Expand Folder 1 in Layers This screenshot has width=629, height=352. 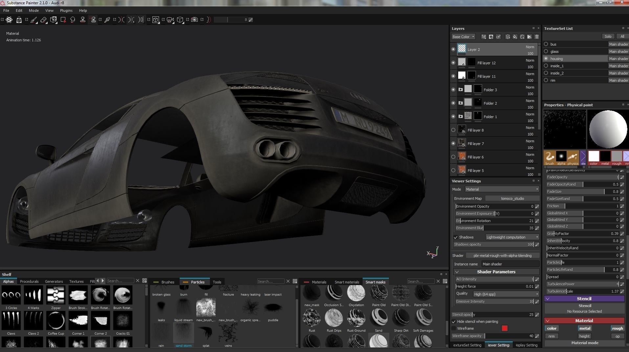click(461, 116)
